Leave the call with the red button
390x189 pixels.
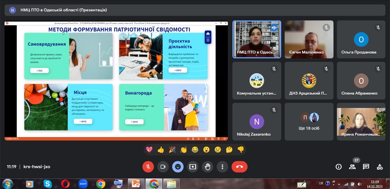click(x=239, y=167)
